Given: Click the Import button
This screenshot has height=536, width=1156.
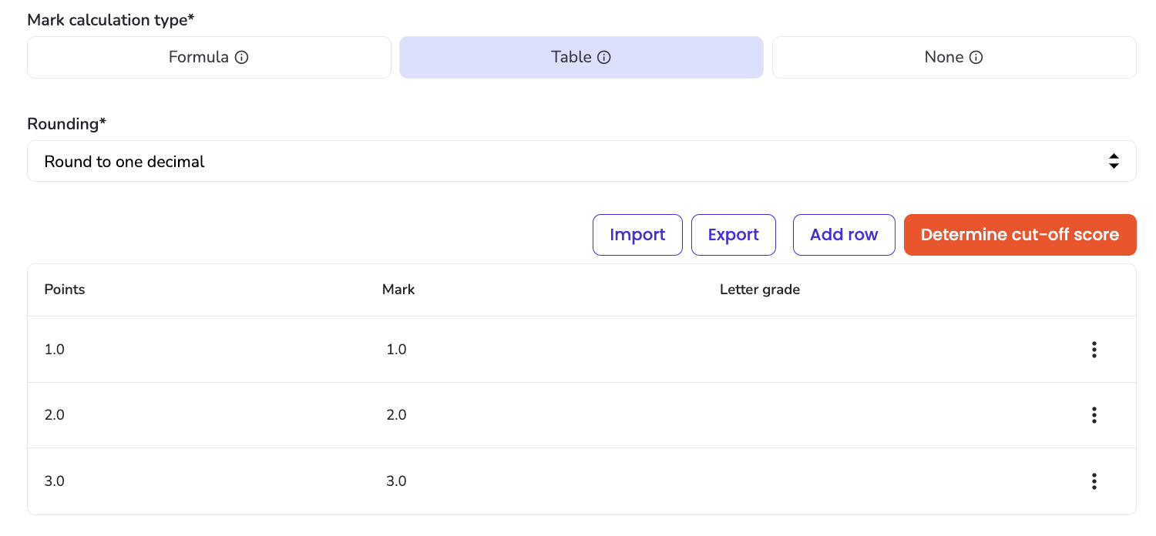Looking at the screenshot, I should click(x=637, y=235).
